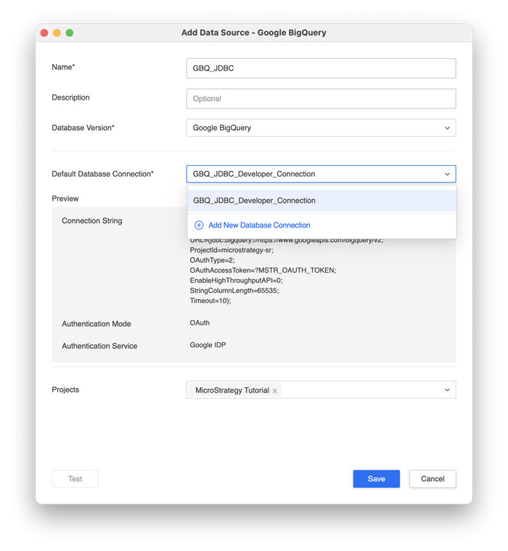Focus the Name field containing GBQ_JDBC

[321, 68]
